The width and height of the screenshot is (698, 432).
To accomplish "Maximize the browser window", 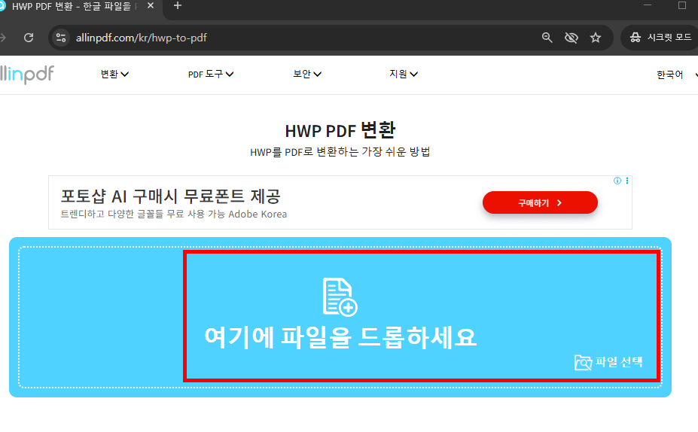I will point(682,5).
